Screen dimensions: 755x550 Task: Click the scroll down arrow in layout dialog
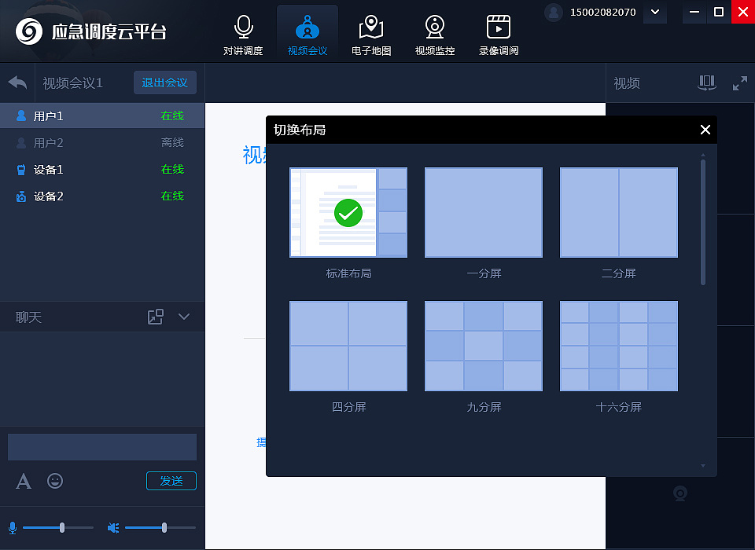pos(703,466)
